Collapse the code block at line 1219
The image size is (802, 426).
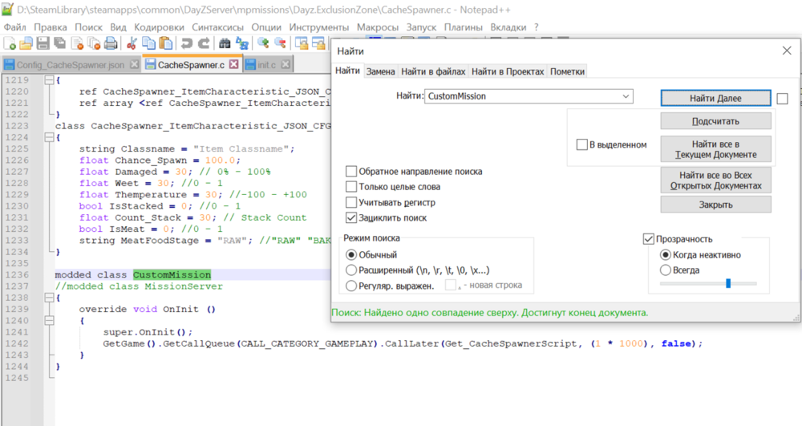(49, 79)
